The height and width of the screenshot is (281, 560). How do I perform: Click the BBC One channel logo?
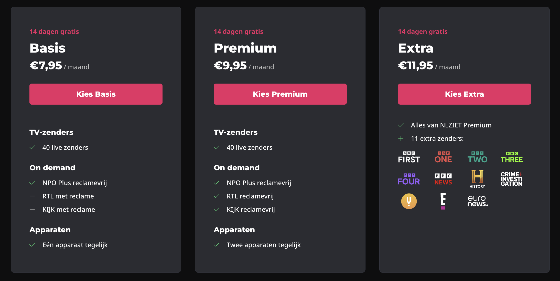click(x=443, y=157)
